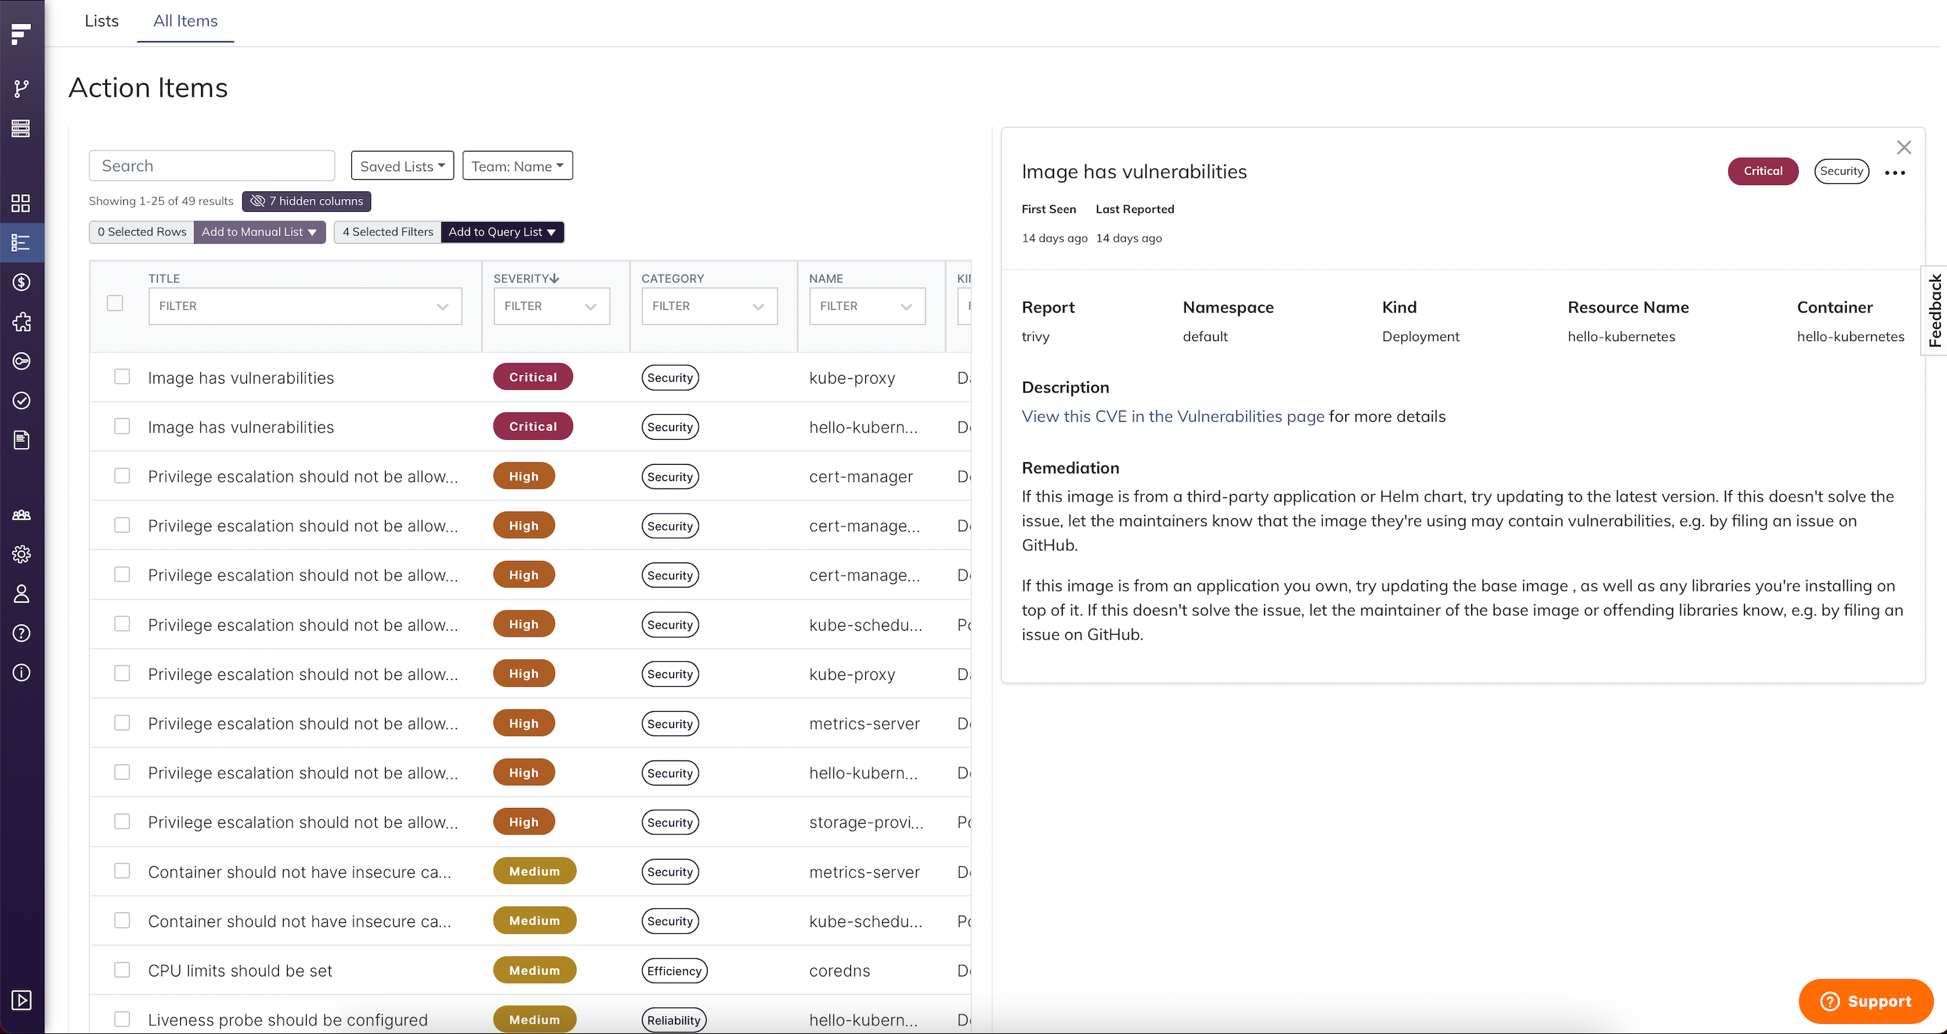Open the Add to Query List dropdown
Image resolution: width=1947 pixels, height=1034 pixels.
(x=502, y=232)
